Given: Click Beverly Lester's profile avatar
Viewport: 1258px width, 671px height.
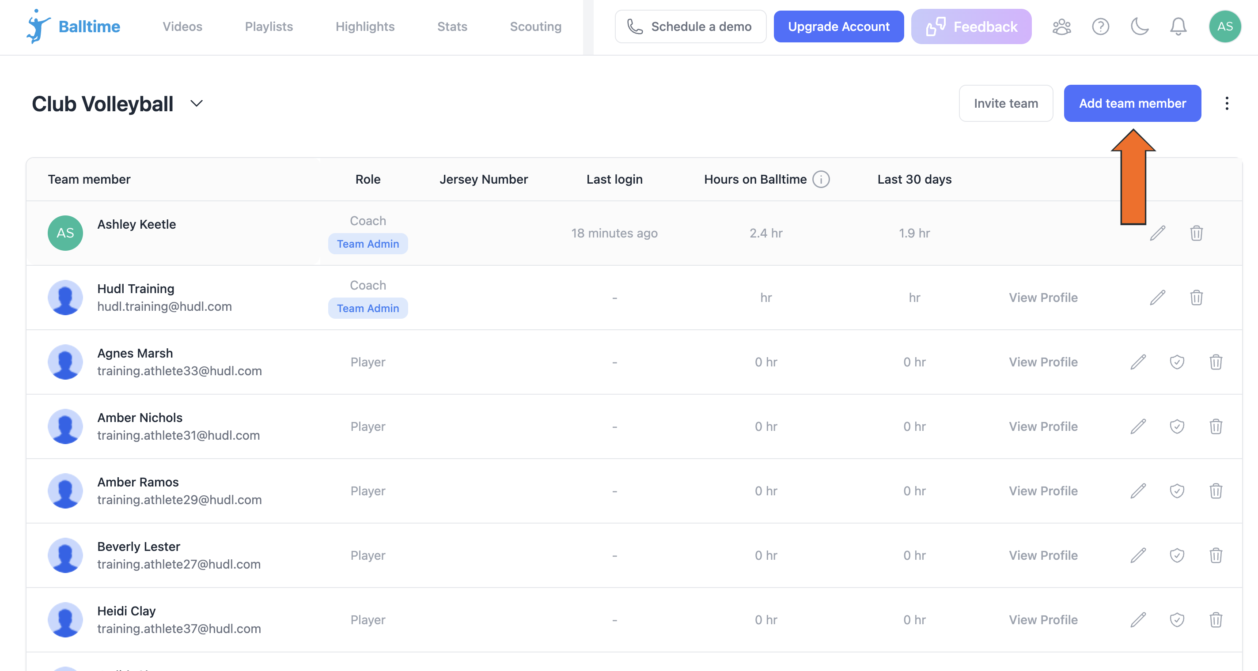Looking at the screenshot, I should pyautogui.click(x=65, y=555).
